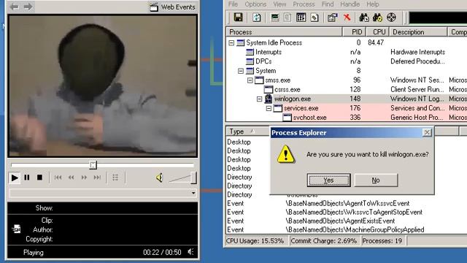The height and width of the screenshot is (263, 467).
Task: Click the Play button in media player
Action: pos(15,178)
